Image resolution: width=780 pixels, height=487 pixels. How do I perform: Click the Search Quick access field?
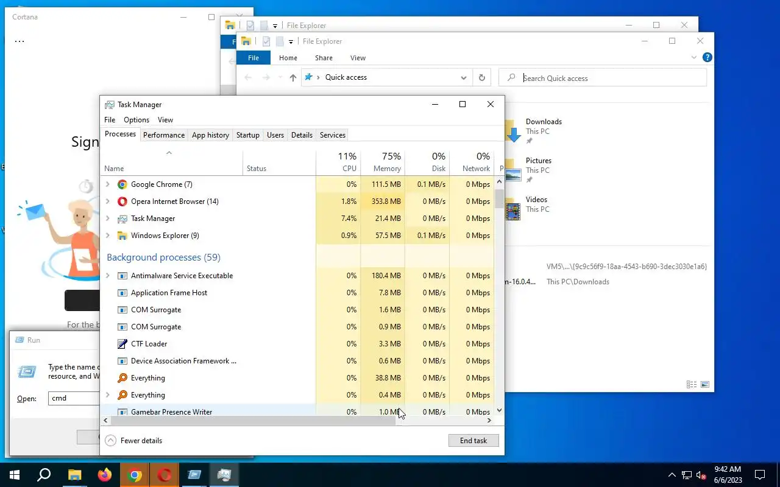(x=603, y=78)
